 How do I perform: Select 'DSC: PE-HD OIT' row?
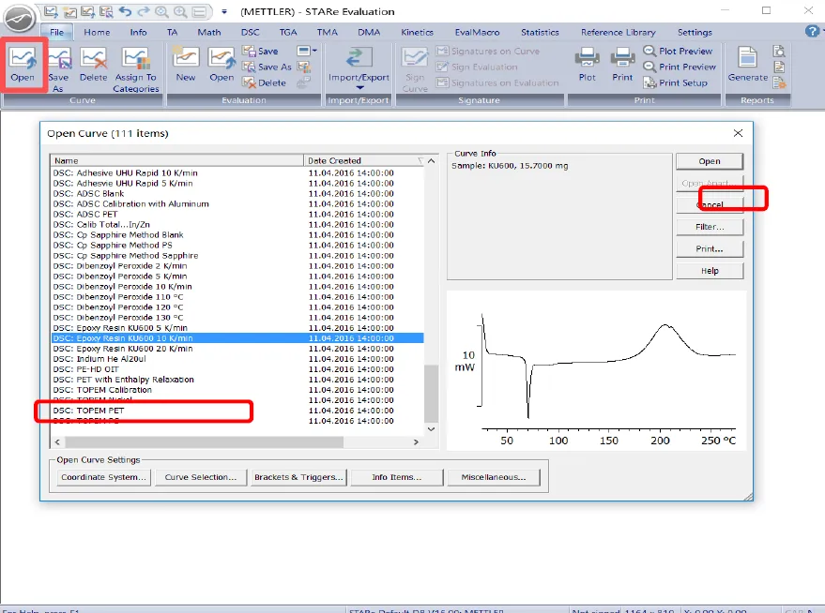(237, 369)
